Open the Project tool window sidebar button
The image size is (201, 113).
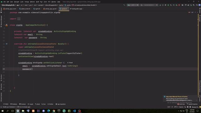click(1, 10)
